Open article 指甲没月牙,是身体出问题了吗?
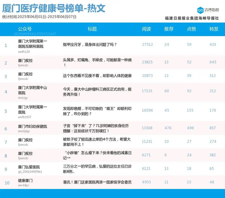Viewport: 225px width, 198px height. pos(90,44)
